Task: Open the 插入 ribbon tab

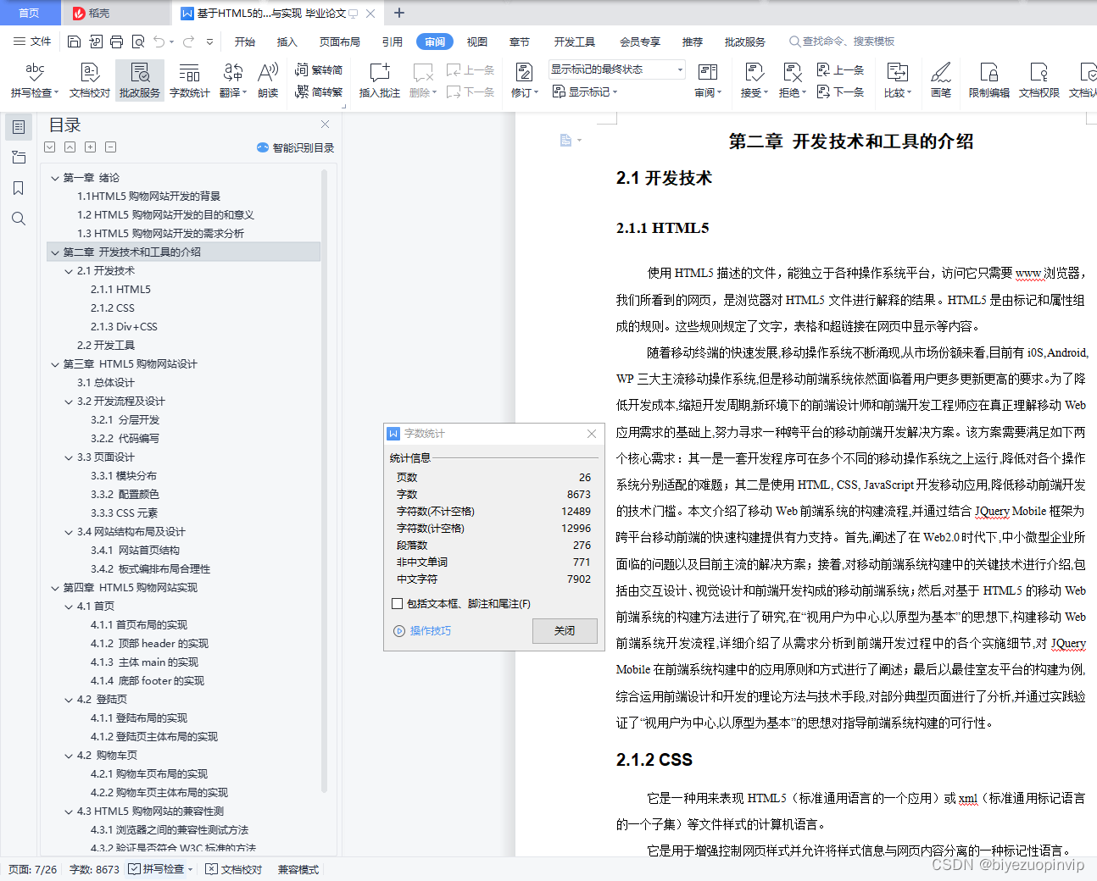Action: point(287,42)
